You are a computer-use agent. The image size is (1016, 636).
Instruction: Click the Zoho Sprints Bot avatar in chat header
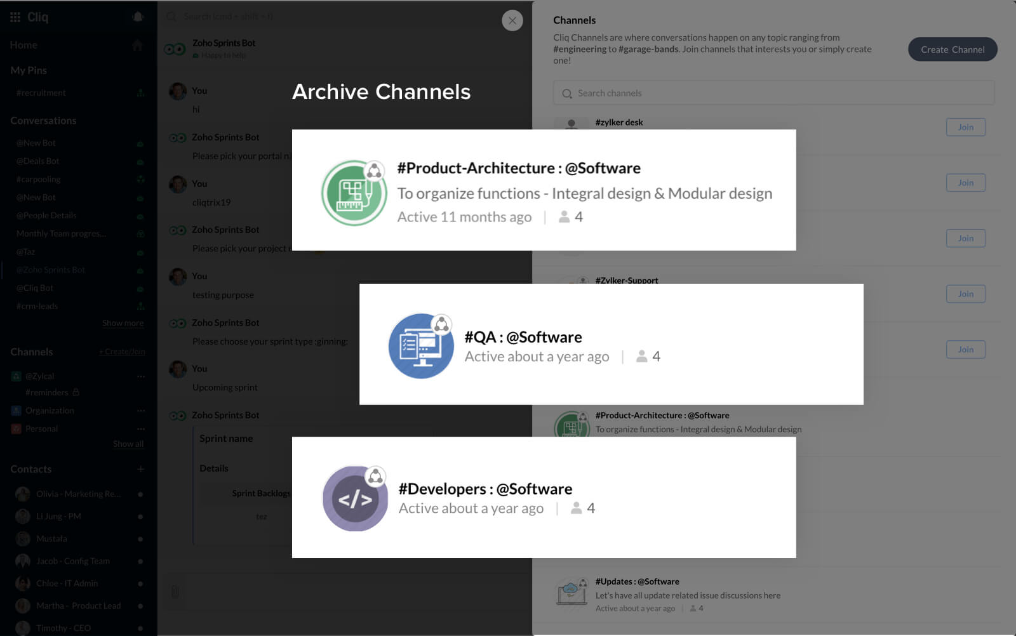pos(175,49)
